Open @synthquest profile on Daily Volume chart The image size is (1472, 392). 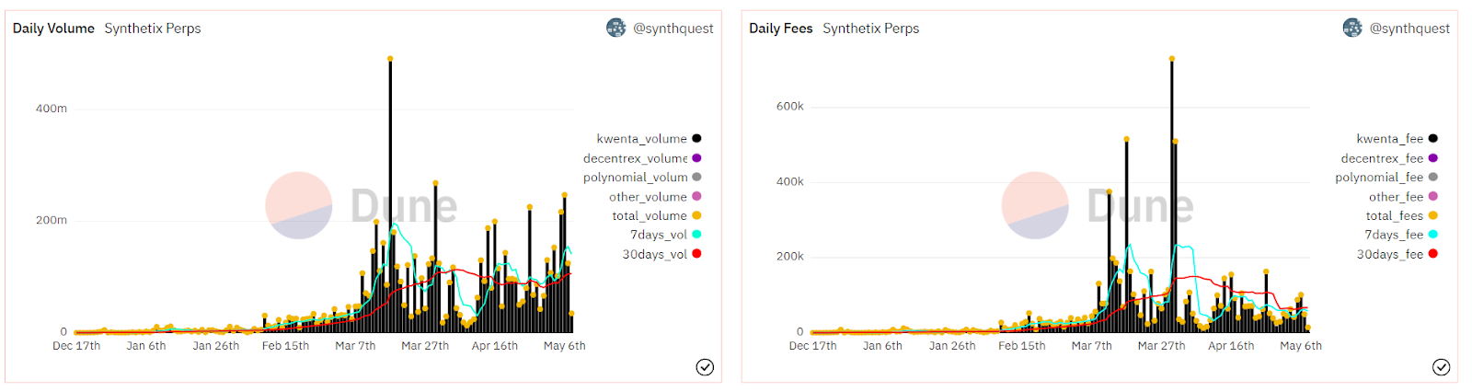(673, 29)
